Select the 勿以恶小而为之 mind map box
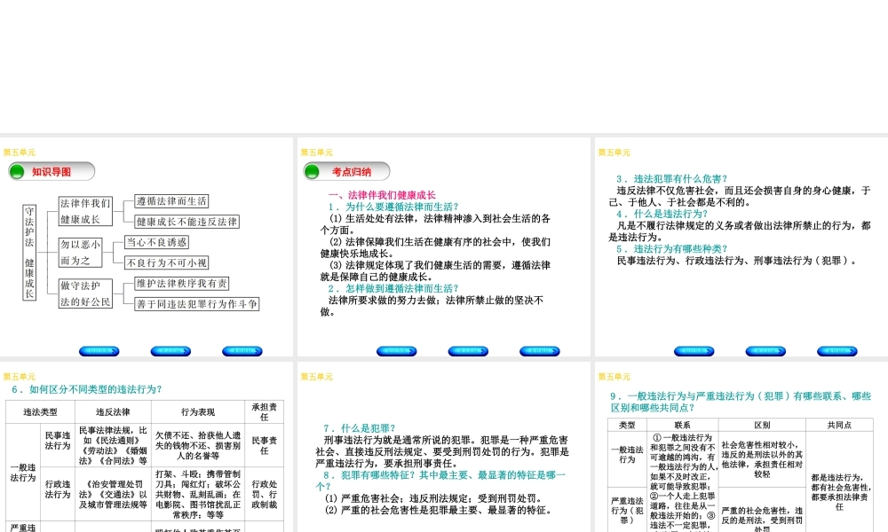This screenshot has height=532, width=888. point(81,252)
